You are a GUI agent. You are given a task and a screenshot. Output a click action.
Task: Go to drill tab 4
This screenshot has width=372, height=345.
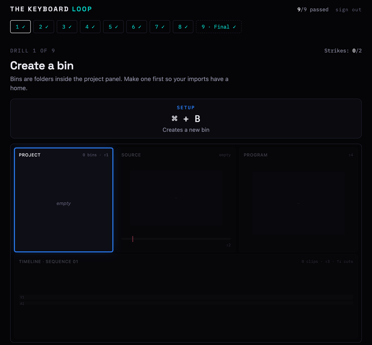pyautogui.click(x=90, y=27)
